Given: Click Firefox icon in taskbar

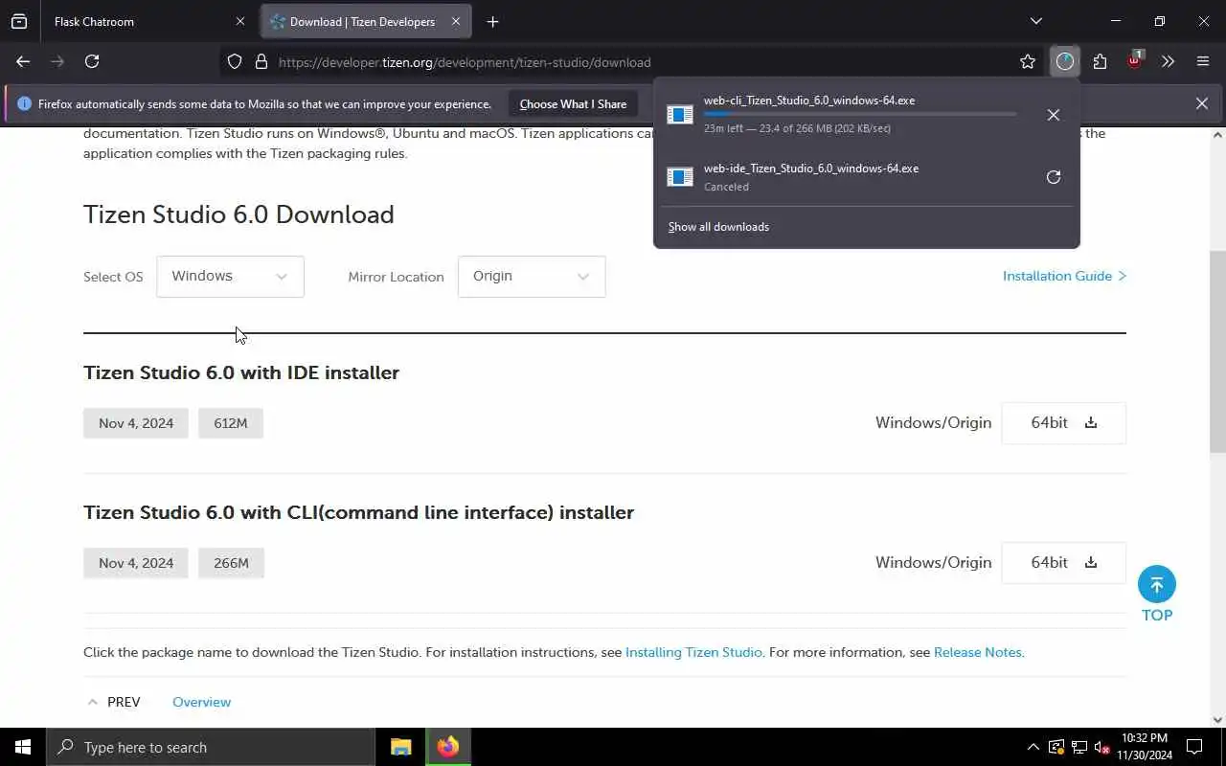Looking at the screenshot, I should click(x=448, y=747).
